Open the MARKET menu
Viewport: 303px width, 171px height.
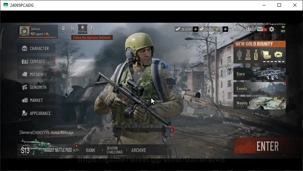click(x=36, y=100)
